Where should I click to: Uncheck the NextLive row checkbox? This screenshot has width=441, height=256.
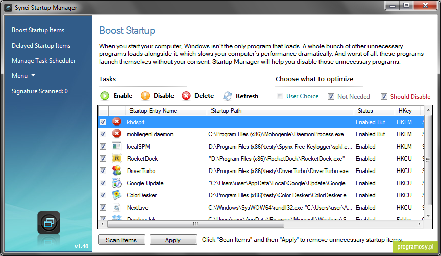103,207
